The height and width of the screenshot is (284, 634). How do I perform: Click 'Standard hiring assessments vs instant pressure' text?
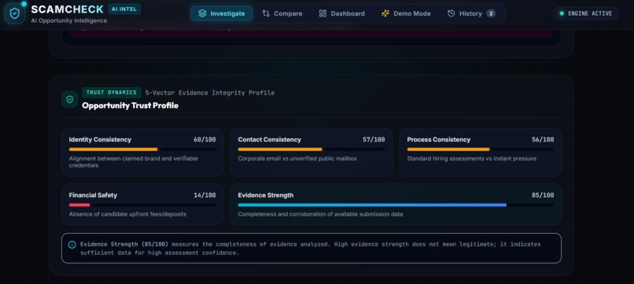pos(471,158)
